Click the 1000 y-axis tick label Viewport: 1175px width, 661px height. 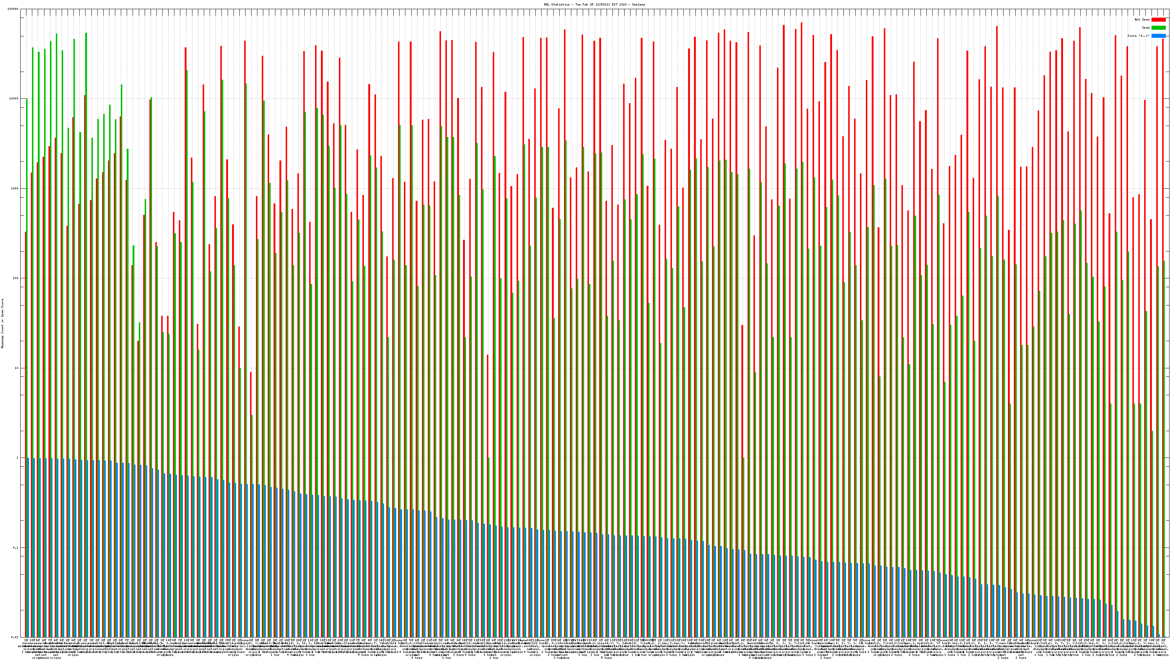coord(15,189)
